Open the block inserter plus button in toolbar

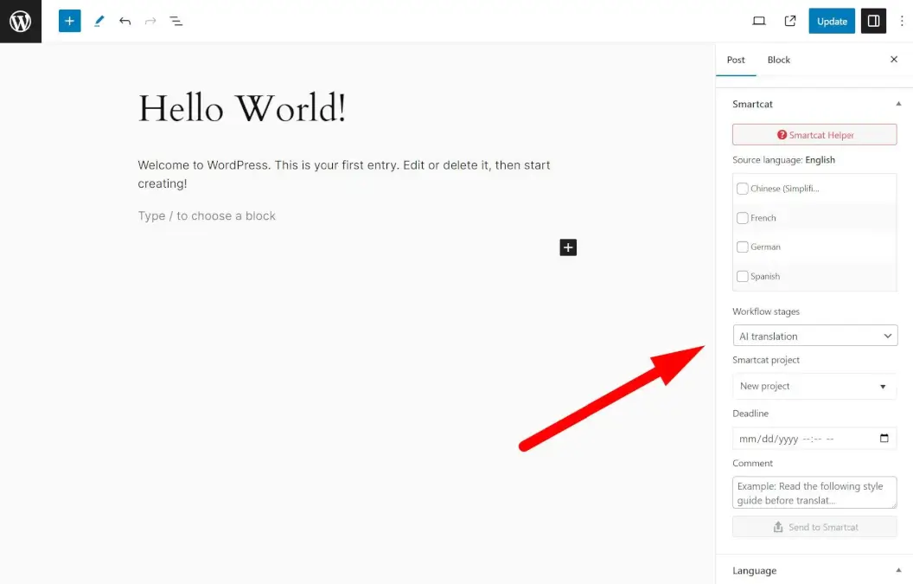[69, 22]
